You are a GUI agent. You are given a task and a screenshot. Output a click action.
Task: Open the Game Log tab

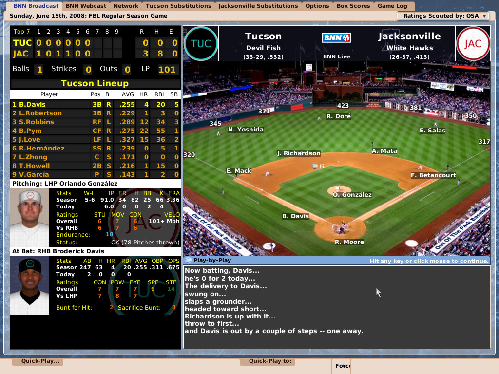[392, 6]
